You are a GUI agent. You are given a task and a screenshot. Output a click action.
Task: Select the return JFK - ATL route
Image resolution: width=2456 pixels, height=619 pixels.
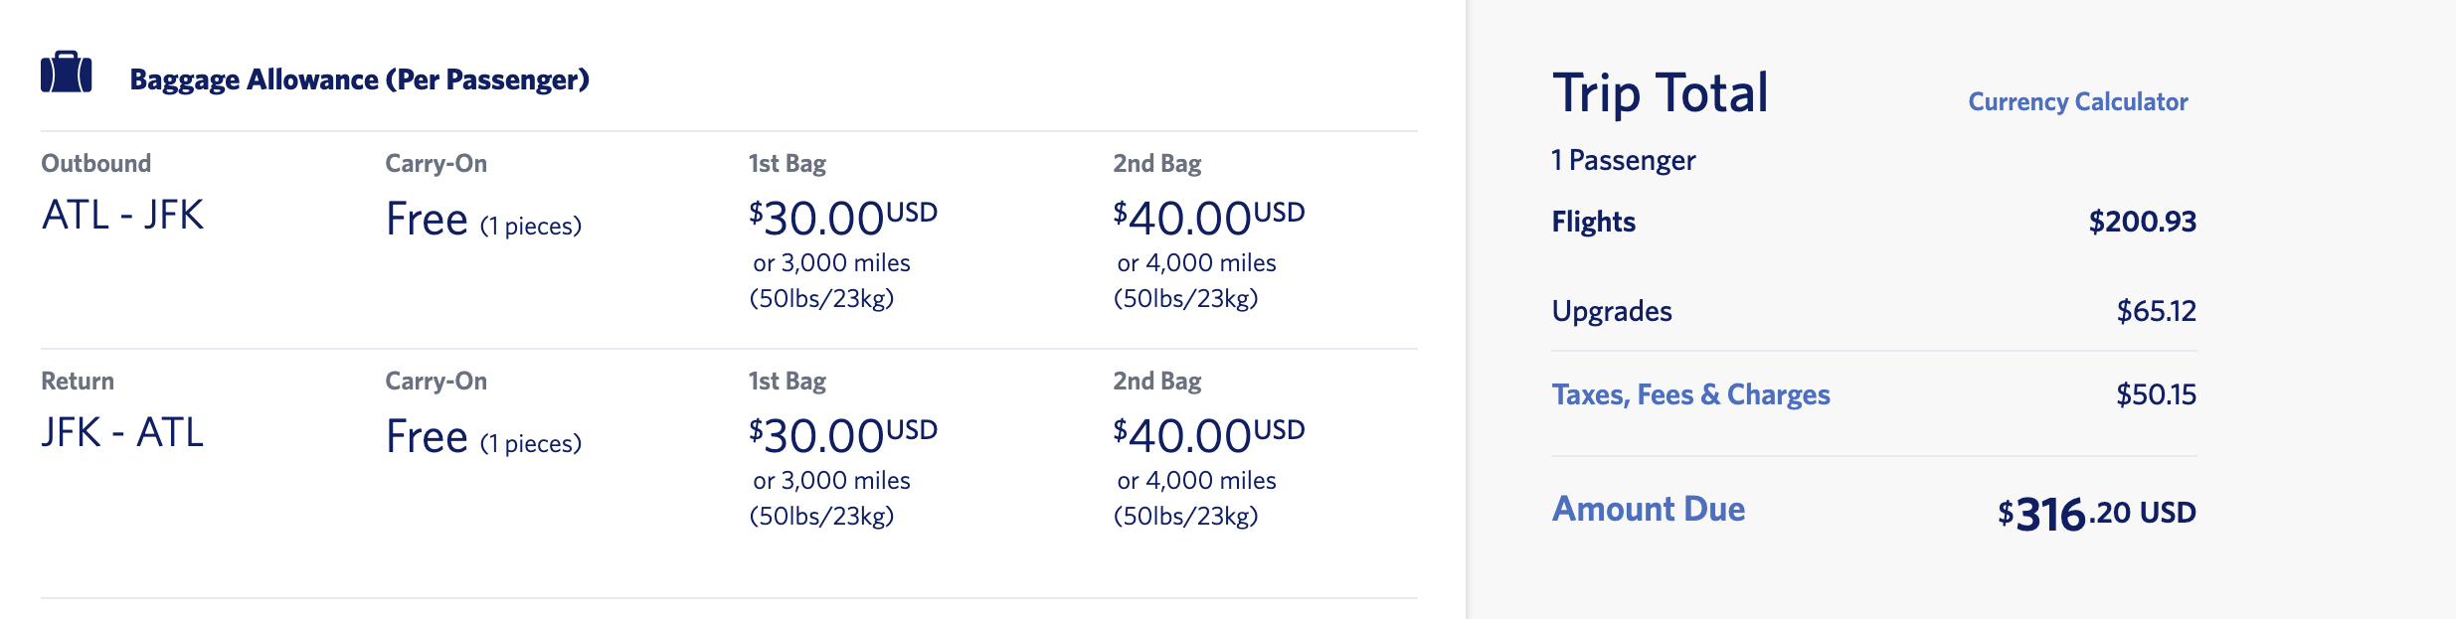click(122, 432)
